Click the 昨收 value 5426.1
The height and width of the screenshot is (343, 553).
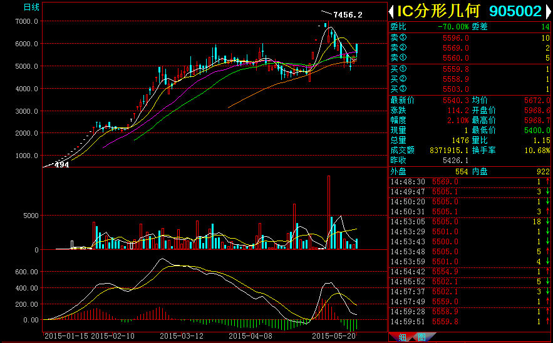pyautogui.click(x=456, y=161)
